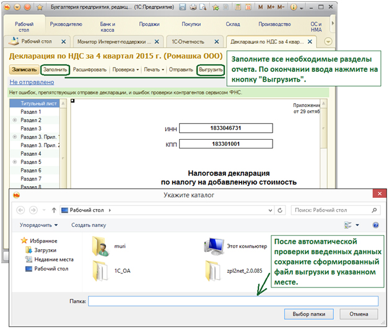Click the Заполнить button
389x329 pixels.
click(55, 70)
